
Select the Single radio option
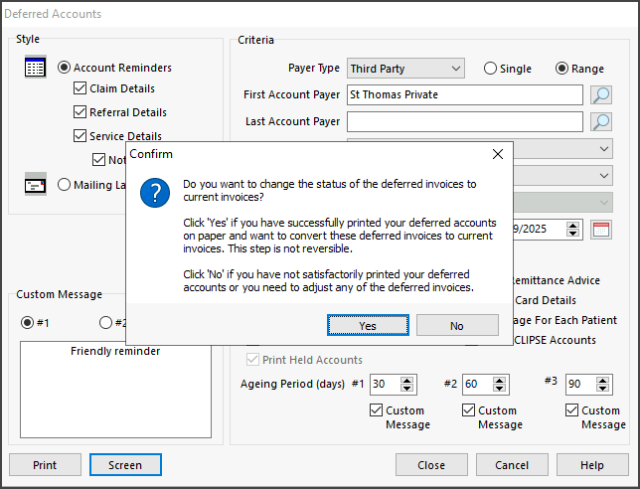490,69
